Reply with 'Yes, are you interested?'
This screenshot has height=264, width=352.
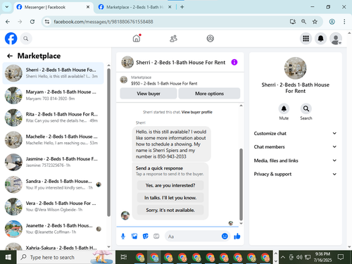[170, 185]
